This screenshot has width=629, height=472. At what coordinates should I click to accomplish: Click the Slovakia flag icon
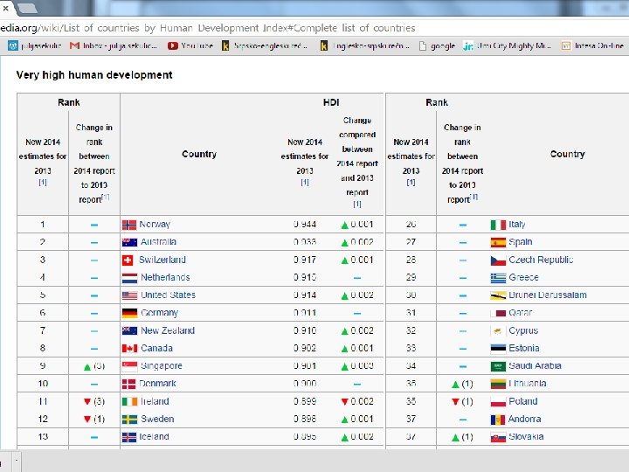pyautogui.click(x=498, y=437)
